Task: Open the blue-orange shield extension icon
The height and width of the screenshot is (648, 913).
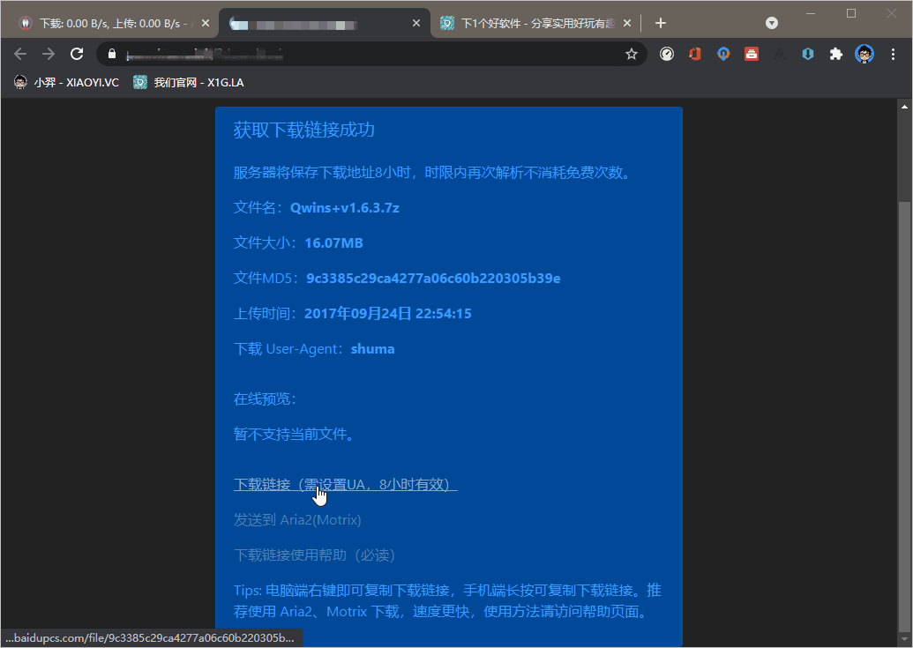Action: 723,54
